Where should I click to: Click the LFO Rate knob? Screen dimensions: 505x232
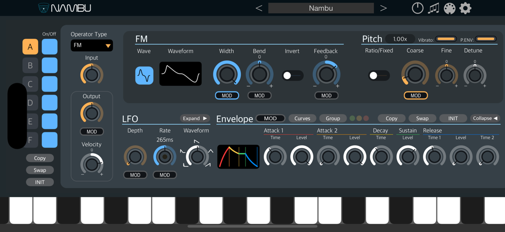165,157
